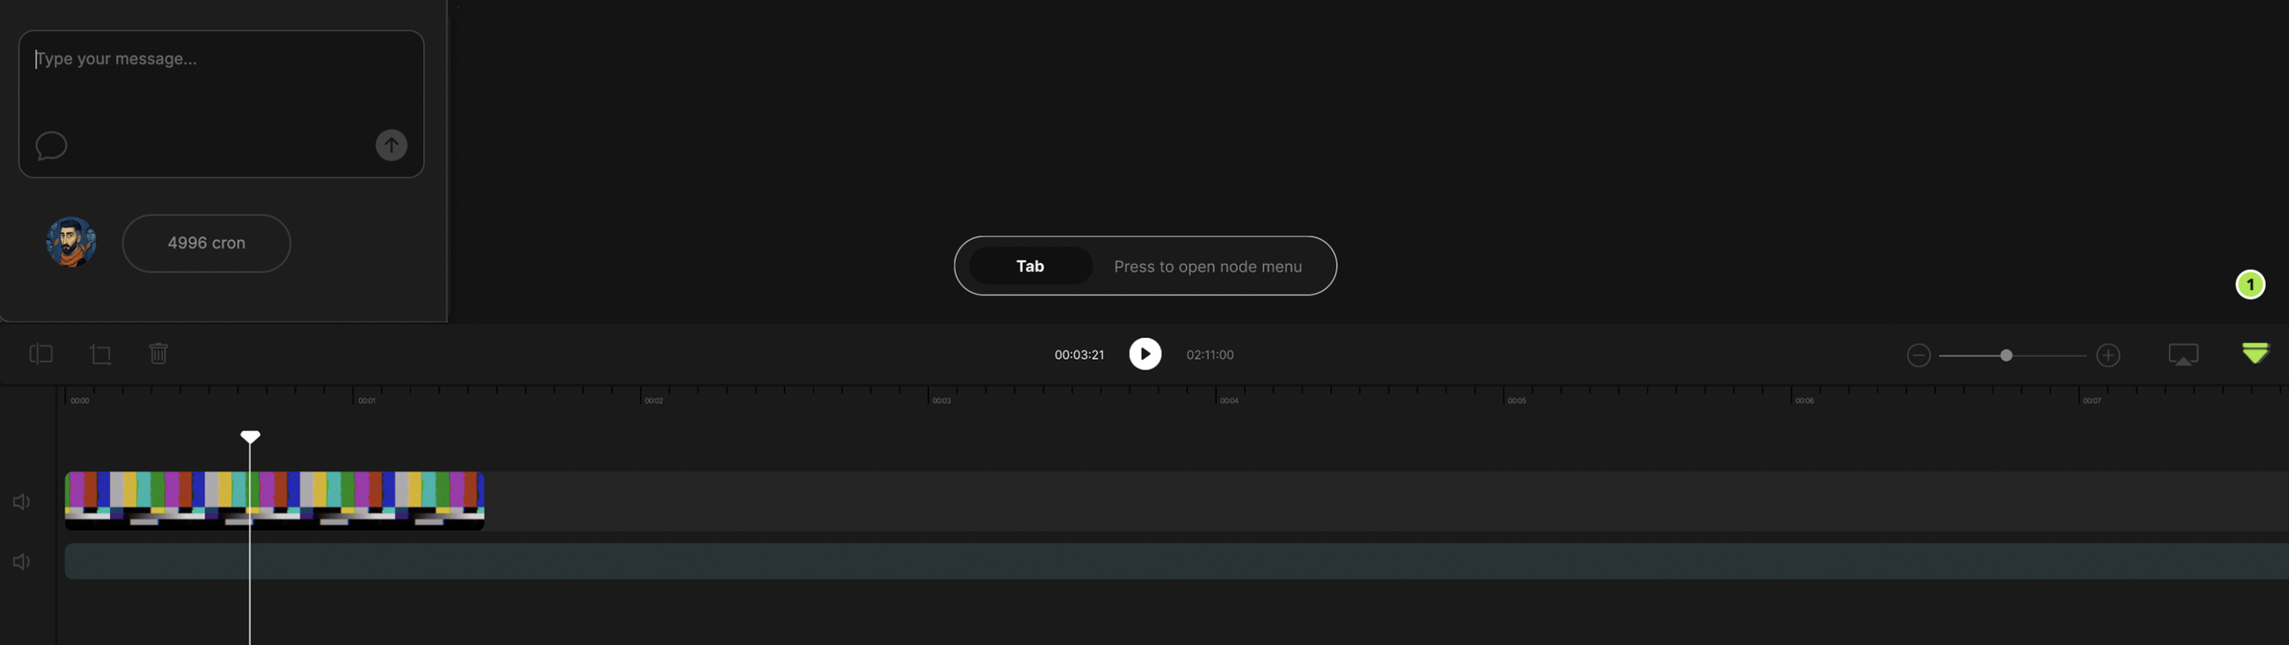The height and width of the screenshot is (645, 2289).
Task: Click the timeline zoom slider handle
Action: (2005, 355)
